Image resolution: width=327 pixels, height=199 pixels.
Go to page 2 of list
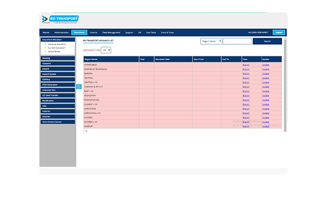coord(86,131)
